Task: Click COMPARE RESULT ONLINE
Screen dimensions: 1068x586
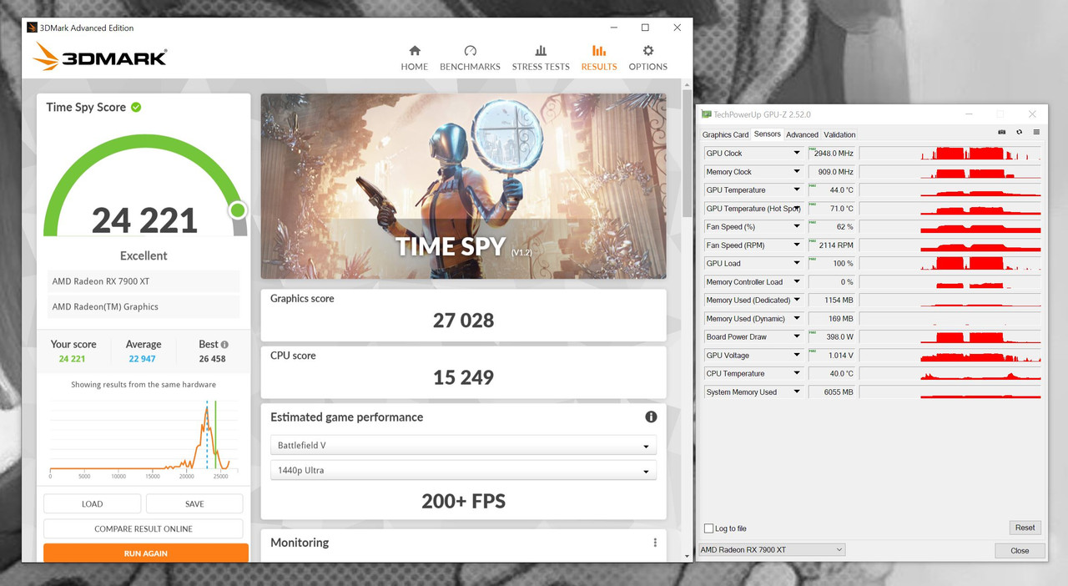Action: (x=143, y=528)
